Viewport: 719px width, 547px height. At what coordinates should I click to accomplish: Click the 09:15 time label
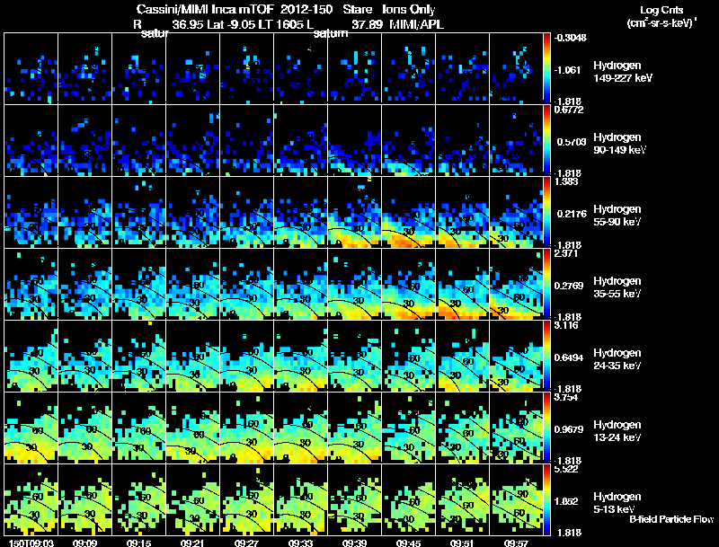pyautogui.click(x=139, y=543)
